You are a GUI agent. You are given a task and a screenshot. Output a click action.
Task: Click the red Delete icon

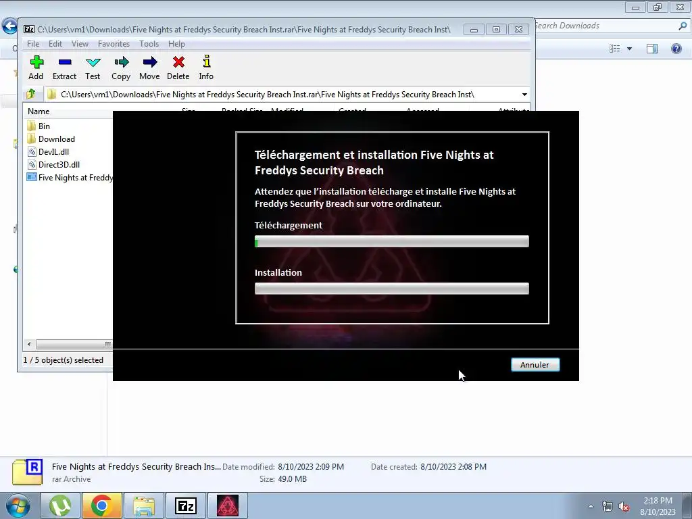click(178, 68)
